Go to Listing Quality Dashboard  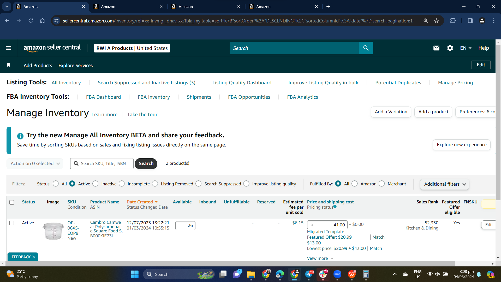pyautogui.click(x=242, y=83)
